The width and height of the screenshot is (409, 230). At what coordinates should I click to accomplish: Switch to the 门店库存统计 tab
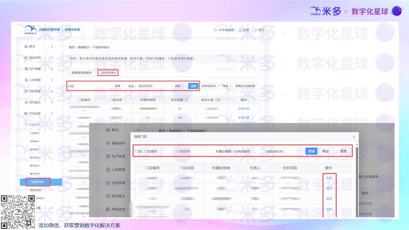[107, 73]
